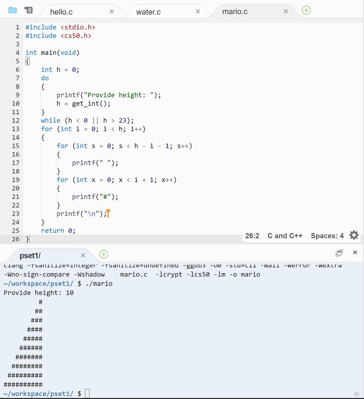
Task: Open the cursor position 26:2 indicator
Action: click(252, 236)
